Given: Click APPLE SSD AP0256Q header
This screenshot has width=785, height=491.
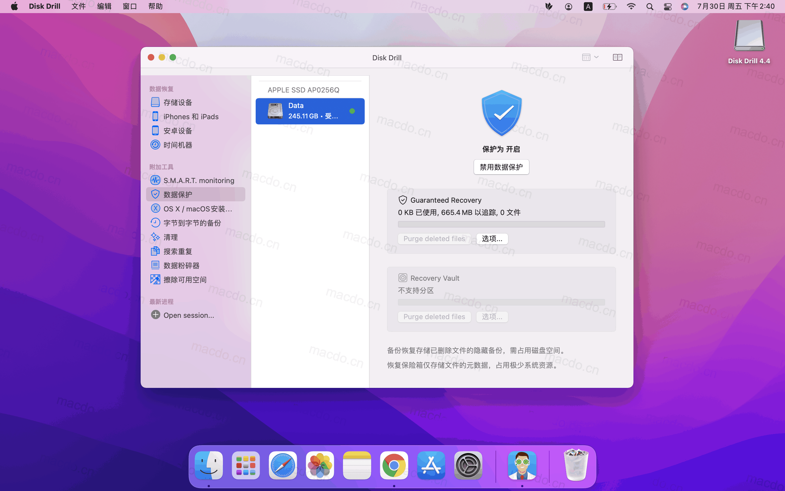Looking at the screenshot, I should click(303, 90).
